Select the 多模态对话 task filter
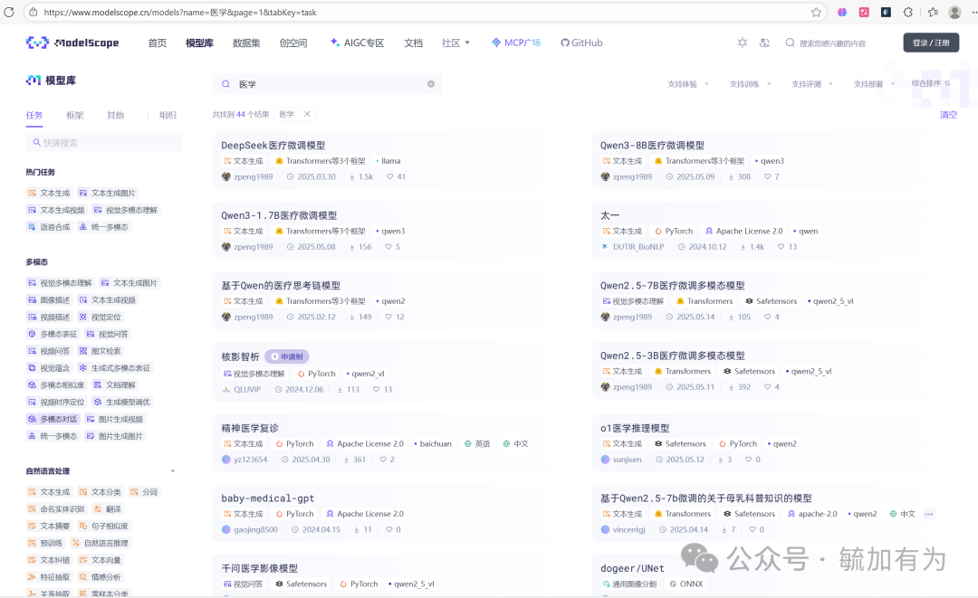This screenshot has height=598, width=978. (x=53, y=419)
